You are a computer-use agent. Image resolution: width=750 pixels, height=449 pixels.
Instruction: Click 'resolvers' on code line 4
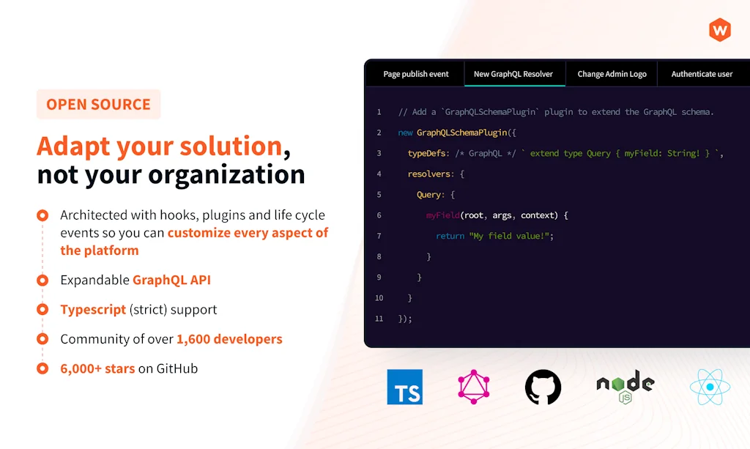(428, 174)
